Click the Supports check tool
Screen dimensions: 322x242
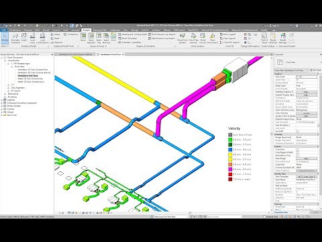click(56, 42)
